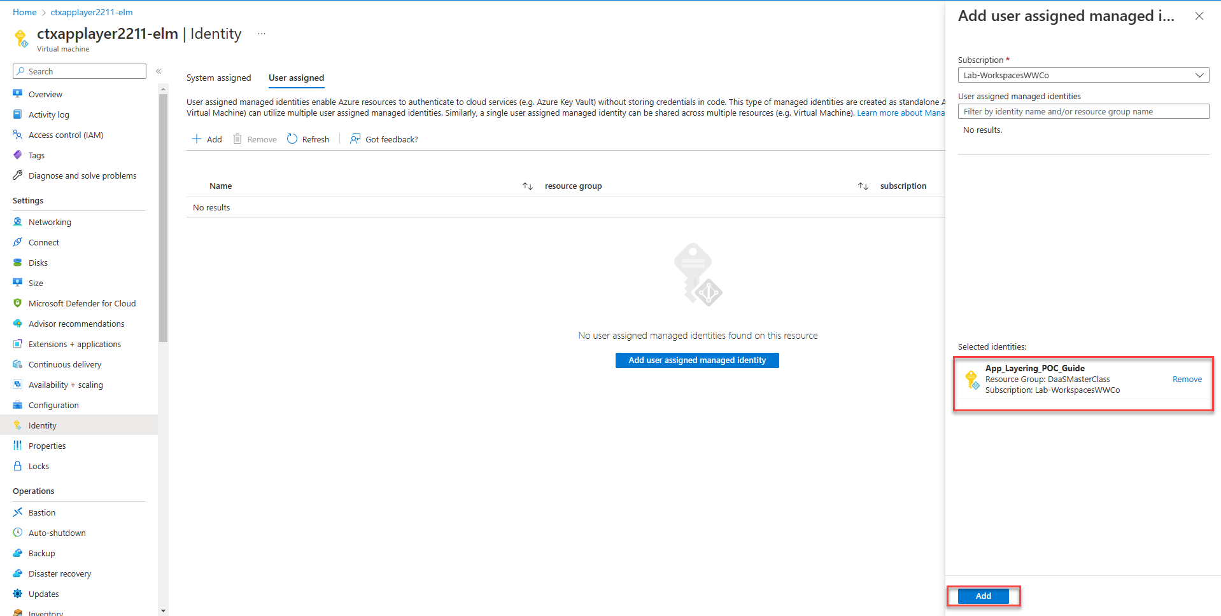Click the Advisor recommendations cloud icon
This screenshot has width=1221, height=616.
point(18,324)
